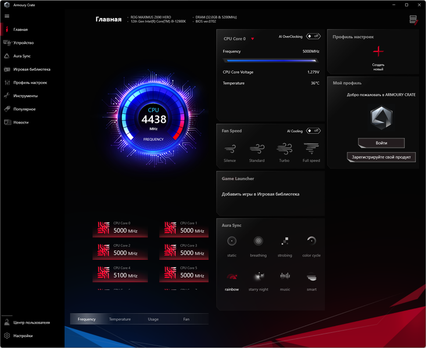426x348 pixels.
Task: Switch to the Temperature tab
Action: click(x=120, y=319)
